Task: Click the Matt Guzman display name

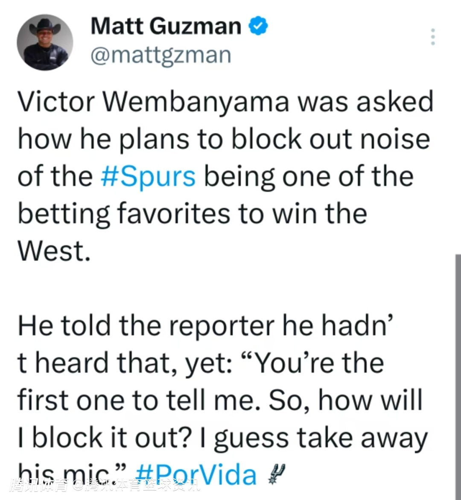Action: [x=166, y=26]
